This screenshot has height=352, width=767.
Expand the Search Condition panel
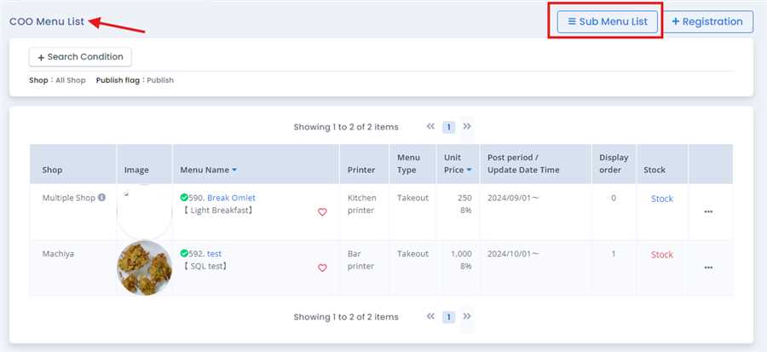coord(80,57)
